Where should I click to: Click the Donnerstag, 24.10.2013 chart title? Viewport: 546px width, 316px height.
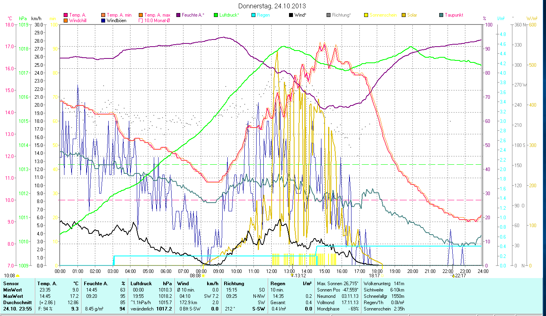272,6
